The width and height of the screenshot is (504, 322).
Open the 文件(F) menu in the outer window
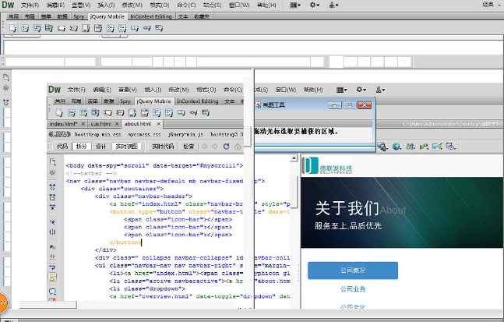pos(30,5)
